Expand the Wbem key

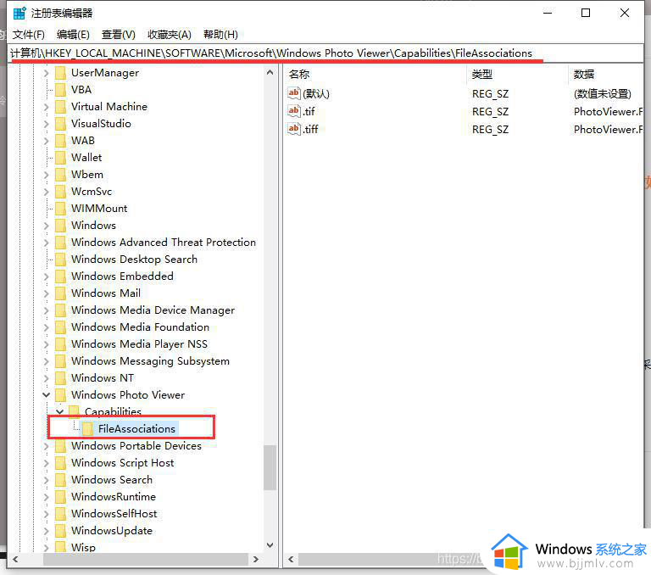tap(46, 175)
